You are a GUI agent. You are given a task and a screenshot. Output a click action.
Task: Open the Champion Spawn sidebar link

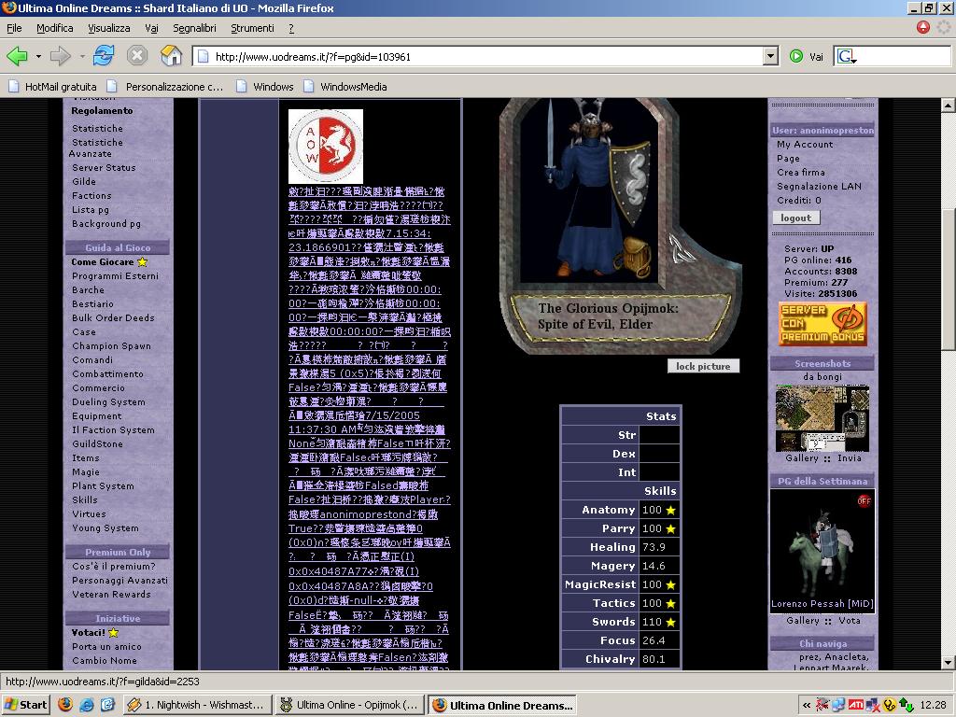click(111, 346)
